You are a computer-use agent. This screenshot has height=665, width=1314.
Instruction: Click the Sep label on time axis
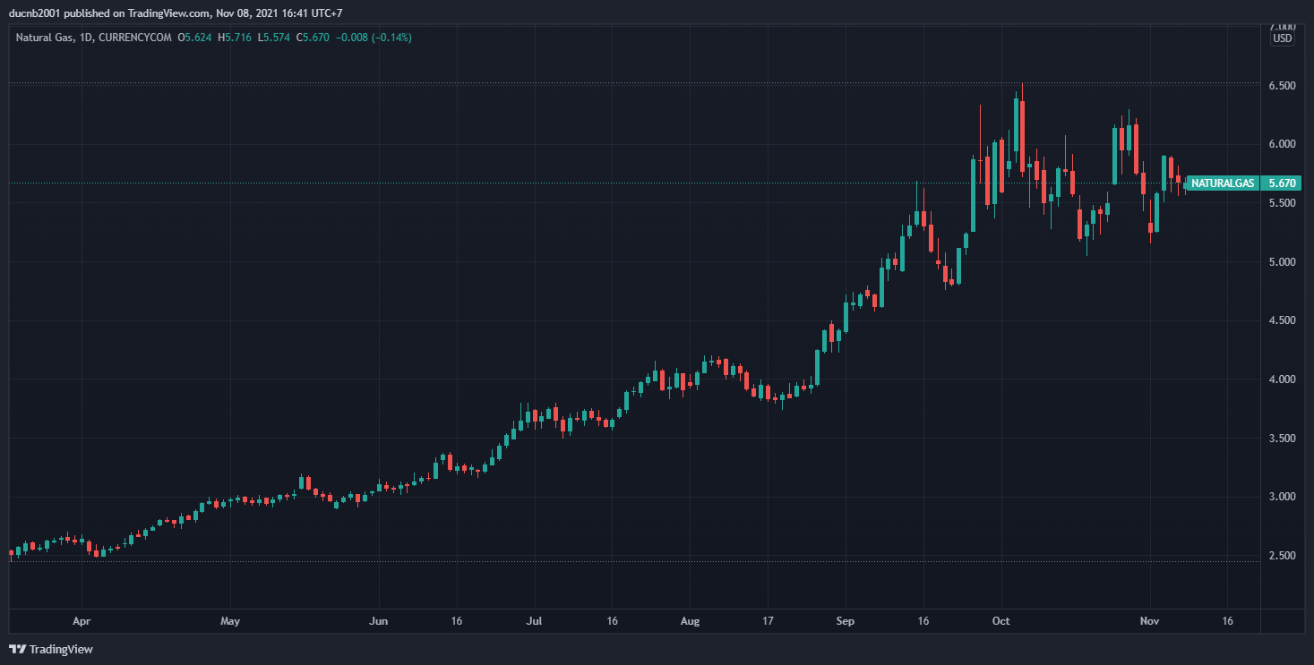(x=846, y=620)
